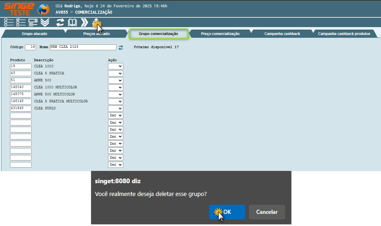The width and height of the screenshot is (381, 226).
Task: Open the form search icon in toolbar
Action: click(x=33, y=23)
